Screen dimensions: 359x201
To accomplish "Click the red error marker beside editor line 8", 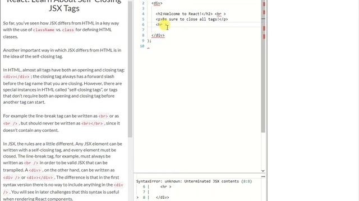I will click(264, 36).
